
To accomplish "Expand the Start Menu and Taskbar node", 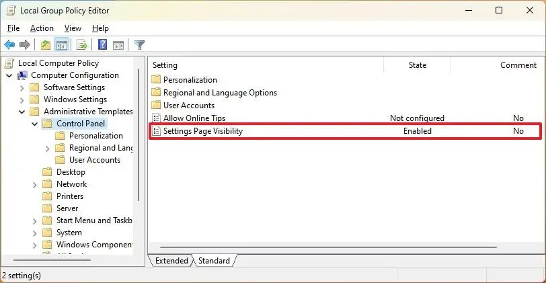I will click(x=34, y=221).
